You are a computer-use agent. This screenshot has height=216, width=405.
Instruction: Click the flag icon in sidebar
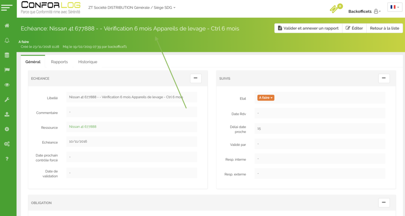(x=7, y=70)
